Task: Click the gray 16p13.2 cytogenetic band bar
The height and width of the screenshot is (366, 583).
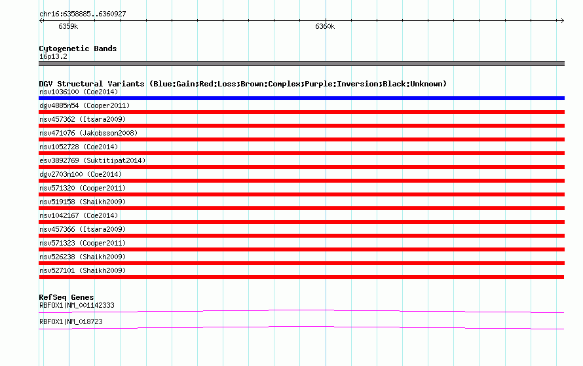Action: [301, 64]
